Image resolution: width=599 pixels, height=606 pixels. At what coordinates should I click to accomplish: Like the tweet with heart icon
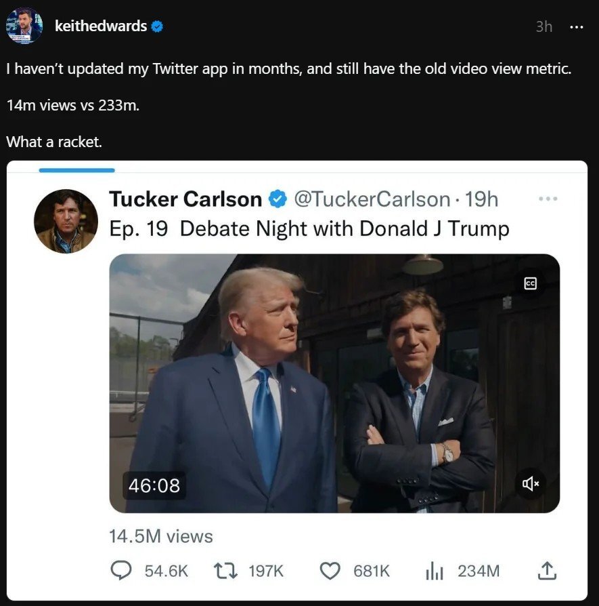pos(330,571)
